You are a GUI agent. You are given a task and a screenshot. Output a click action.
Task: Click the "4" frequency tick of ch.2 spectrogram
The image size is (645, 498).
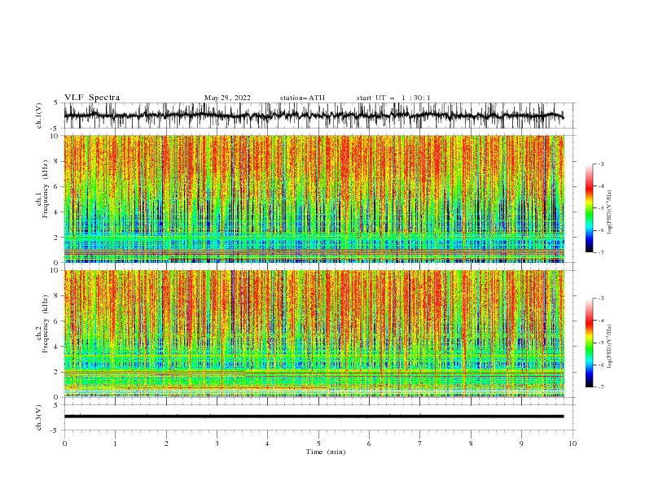point(57,347)
